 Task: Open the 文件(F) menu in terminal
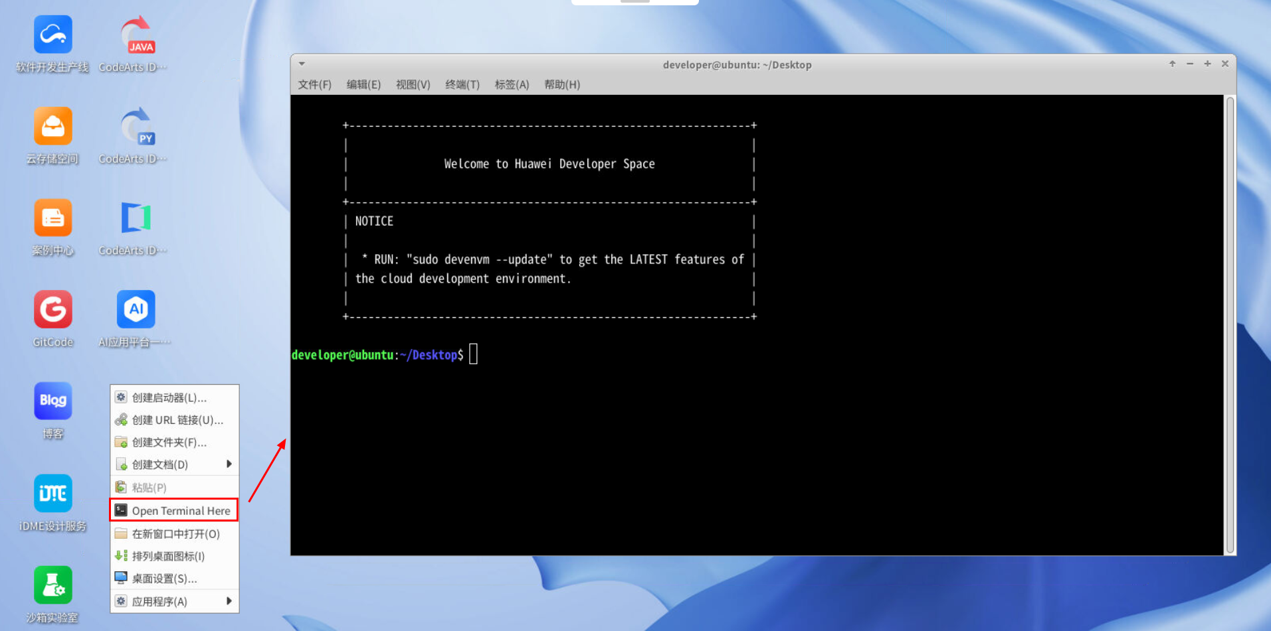click(x=314, y=84)
